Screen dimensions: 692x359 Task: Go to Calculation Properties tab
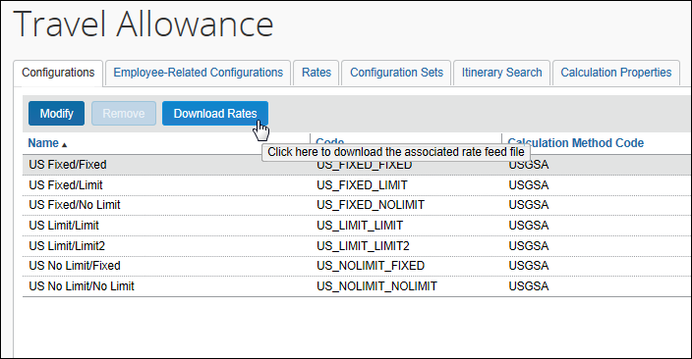tap(616, 73)
